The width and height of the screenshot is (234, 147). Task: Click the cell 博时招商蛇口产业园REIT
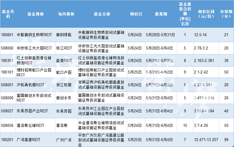tap(34, 72)
